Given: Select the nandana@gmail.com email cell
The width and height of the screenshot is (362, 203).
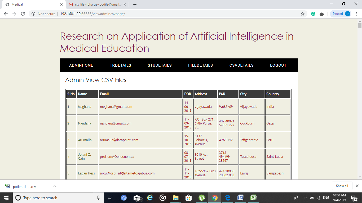Looking at the screenshot, I should pyautogui.click(x=141, y=123).
